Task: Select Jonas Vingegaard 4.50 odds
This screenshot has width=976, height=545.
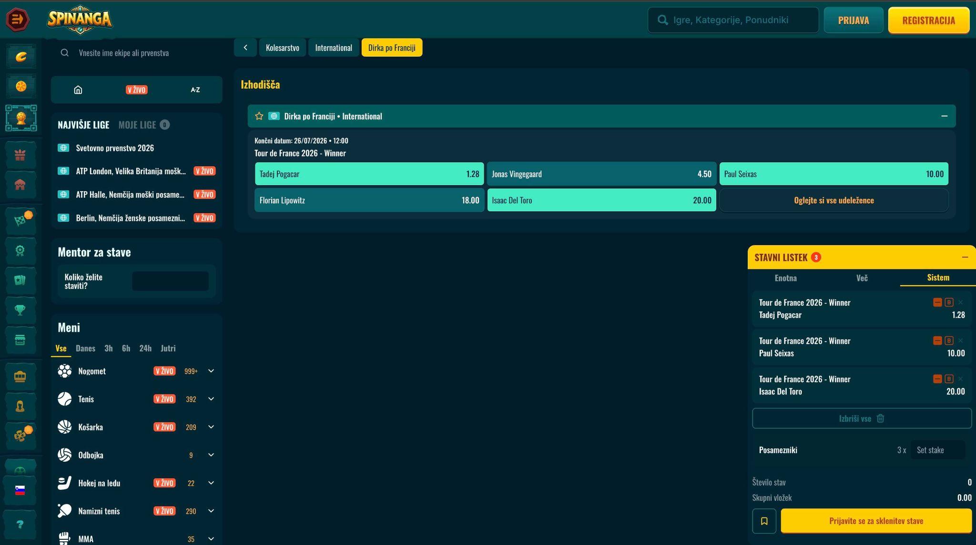Action: pyautogui.click(x=601, y=174)
